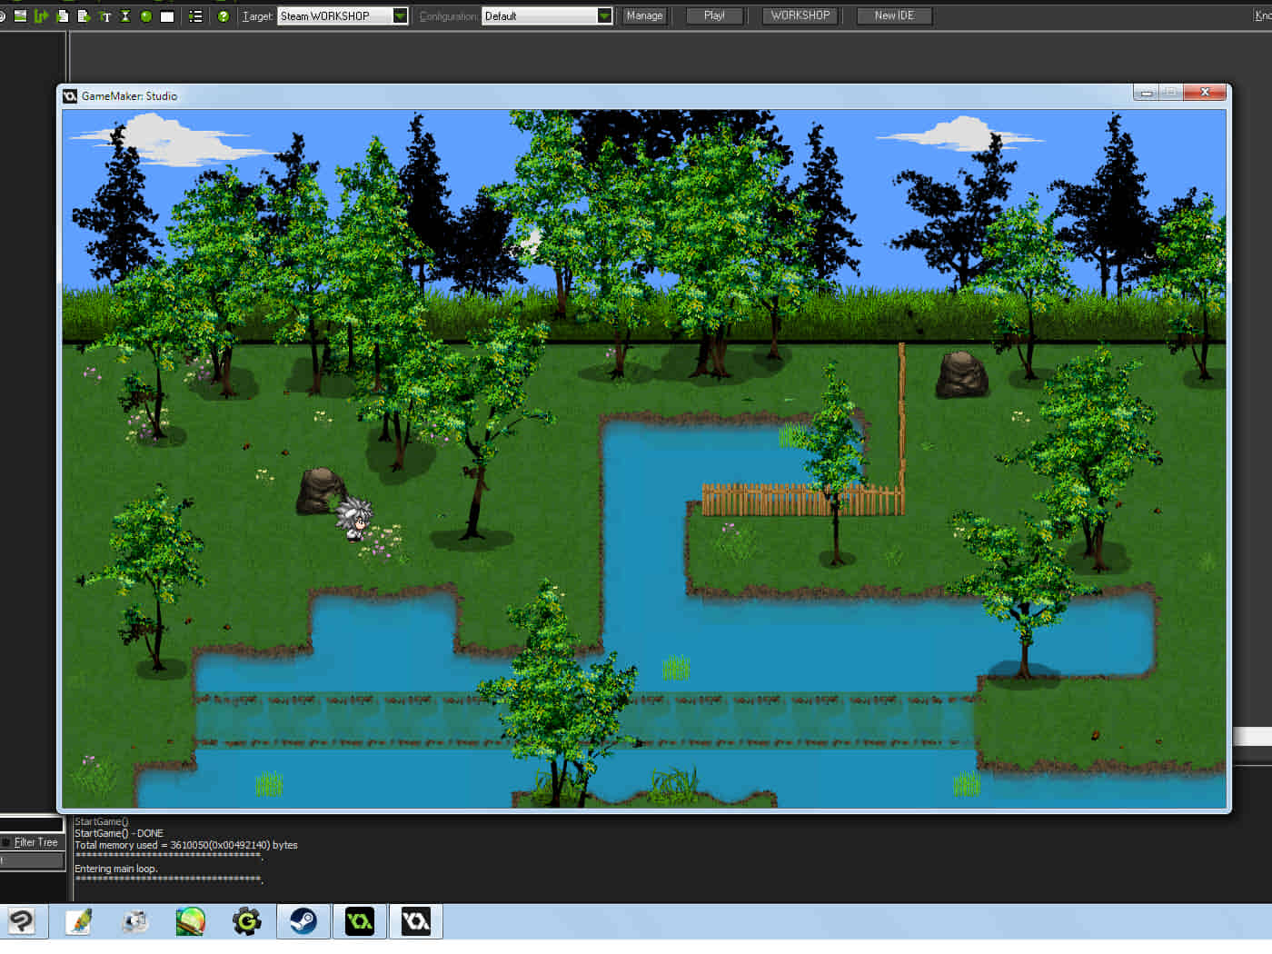The image size is (1272, 954).
Task: Open the gear-shaped G app in taskbar
Action: [247, 921]
